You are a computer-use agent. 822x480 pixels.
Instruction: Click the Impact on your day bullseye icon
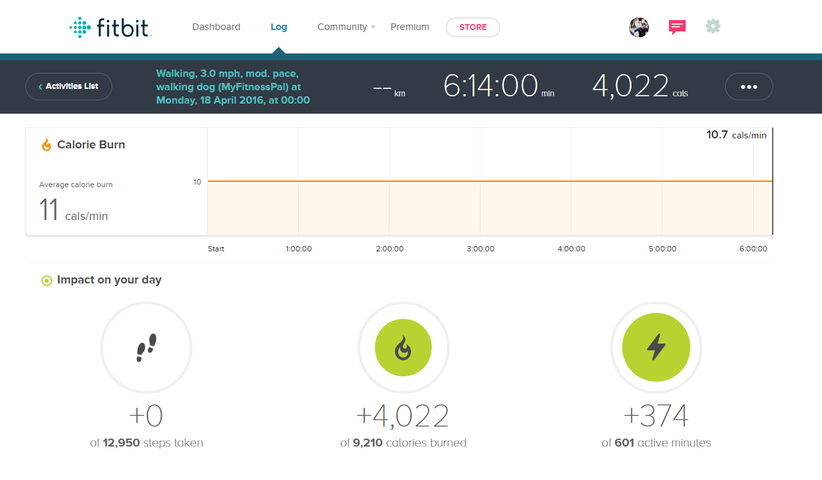(x=46, y=280)
